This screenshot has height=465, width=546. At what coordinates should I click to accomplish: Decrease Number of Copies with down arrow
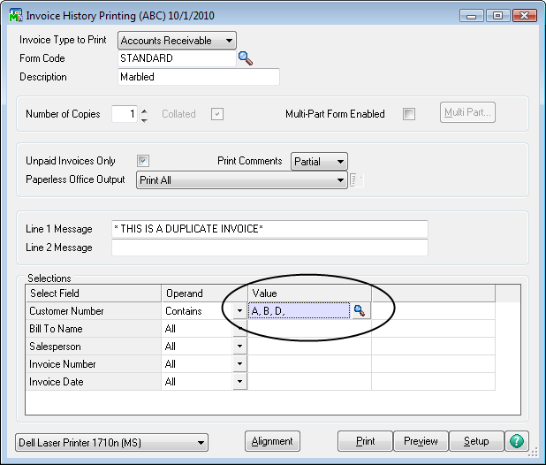144,119
